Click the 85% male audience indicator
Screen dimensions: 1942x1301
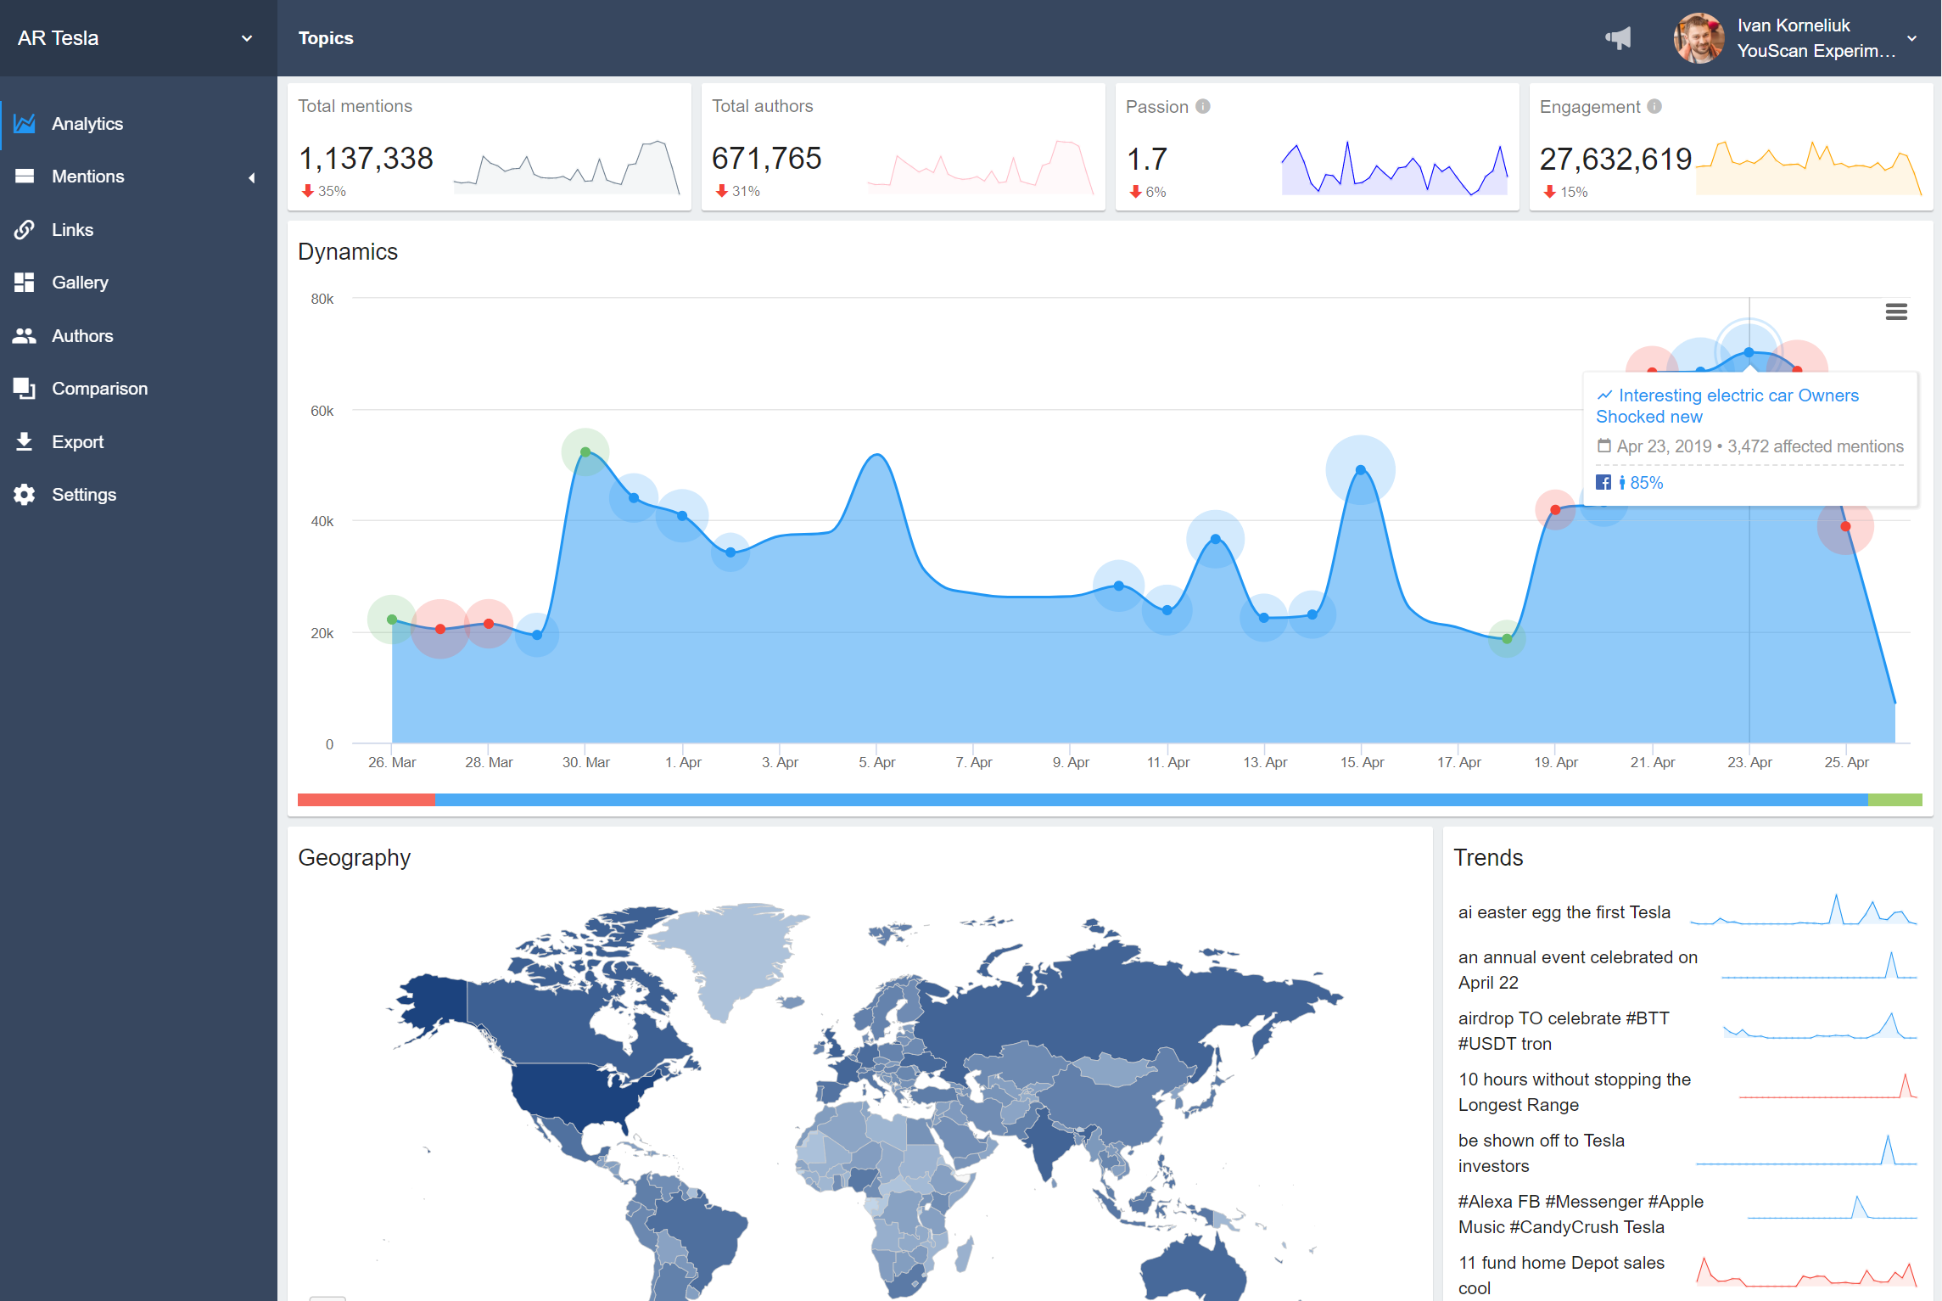1641,482
